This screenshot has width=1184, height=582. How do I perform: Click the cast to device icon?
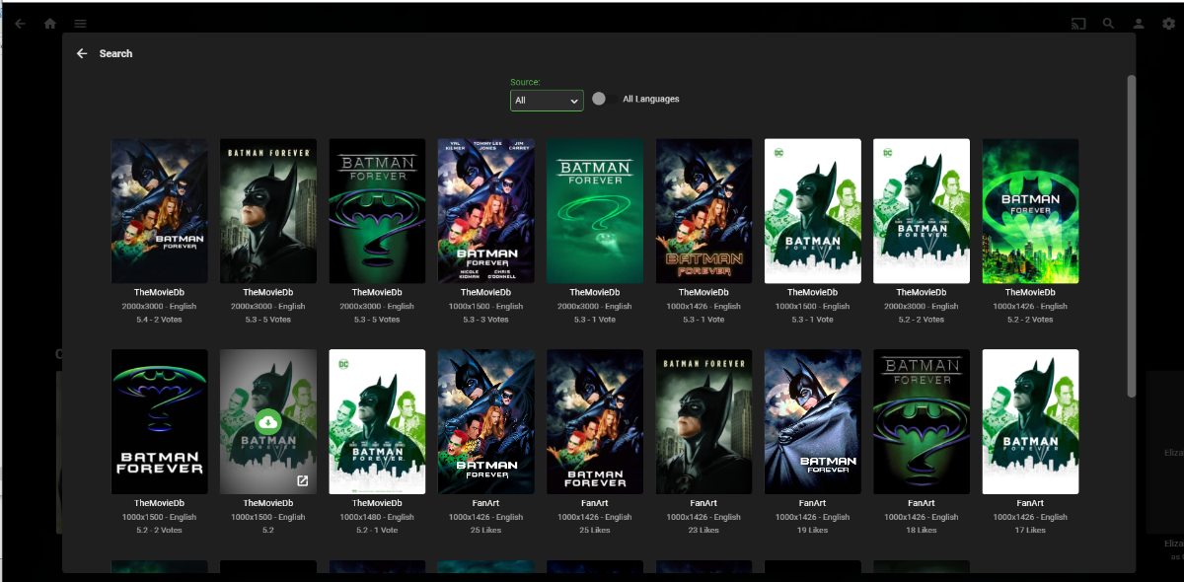click(x=1078, y=23)
